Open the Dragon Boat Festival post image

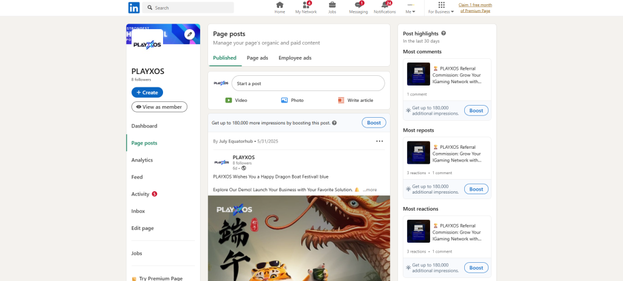click(299, 238)
